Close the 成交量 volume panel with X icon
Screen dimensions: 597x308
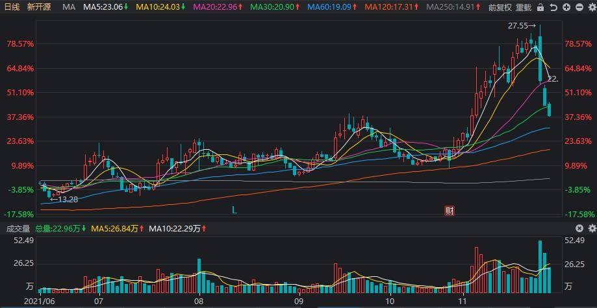579,228
